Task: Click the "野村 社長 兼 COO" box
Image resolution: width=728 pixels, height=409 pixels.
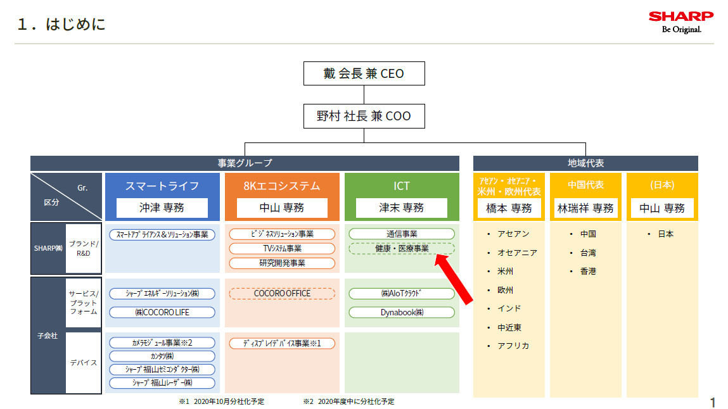Action: [364, 116]
